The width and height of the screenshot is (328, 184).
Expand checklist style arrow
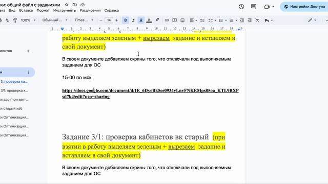click(215, 20)
